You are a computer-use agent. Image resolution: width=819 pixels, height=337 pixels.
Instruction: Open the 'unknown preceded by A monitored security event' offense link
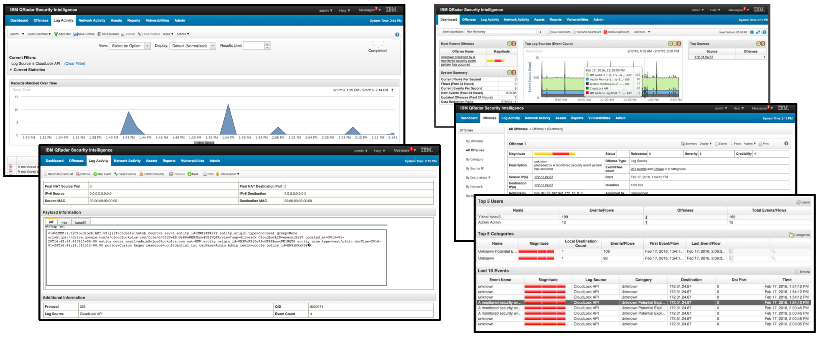click(x=458, y=61)
